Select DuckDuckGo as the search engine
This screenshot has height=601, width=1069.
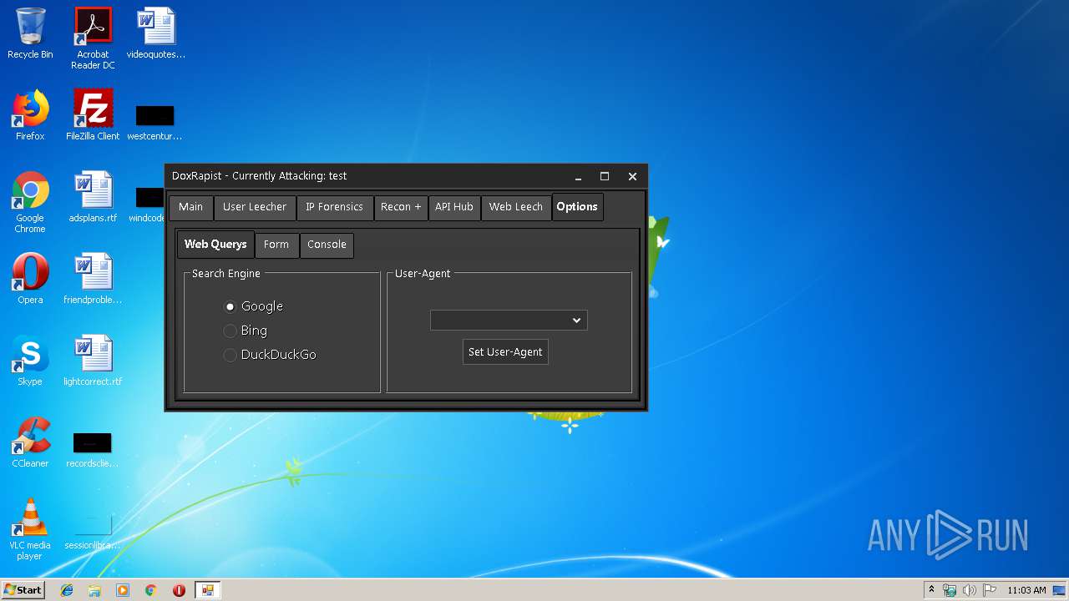click(x=270, y=355)
